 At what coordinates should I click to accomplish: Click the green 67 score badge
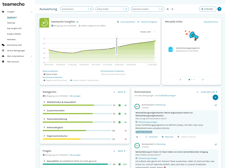44,23
